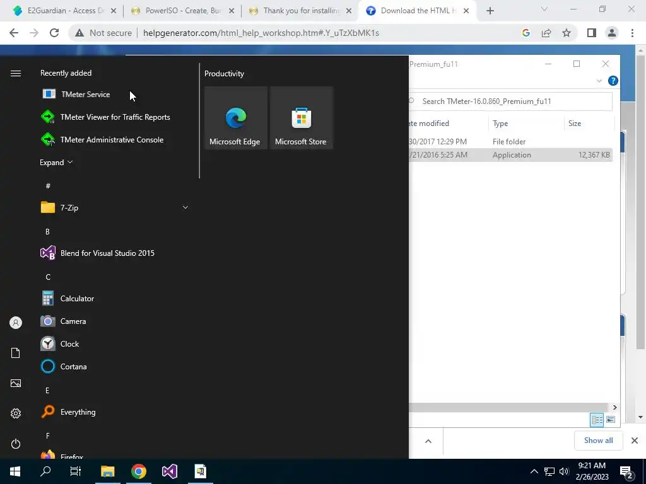Click the Not secure site indicator
This screenshot has width=646, height=484.
(x=103, y=33)
